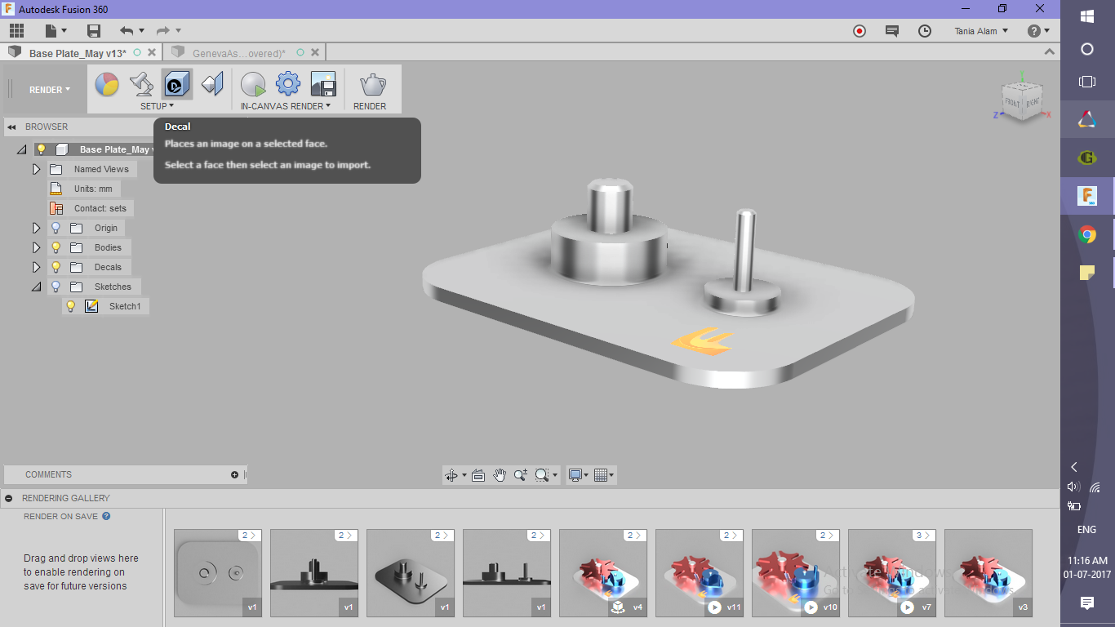Expand the Bodies folder
The image size is (1115, 627).
point(36,248)
